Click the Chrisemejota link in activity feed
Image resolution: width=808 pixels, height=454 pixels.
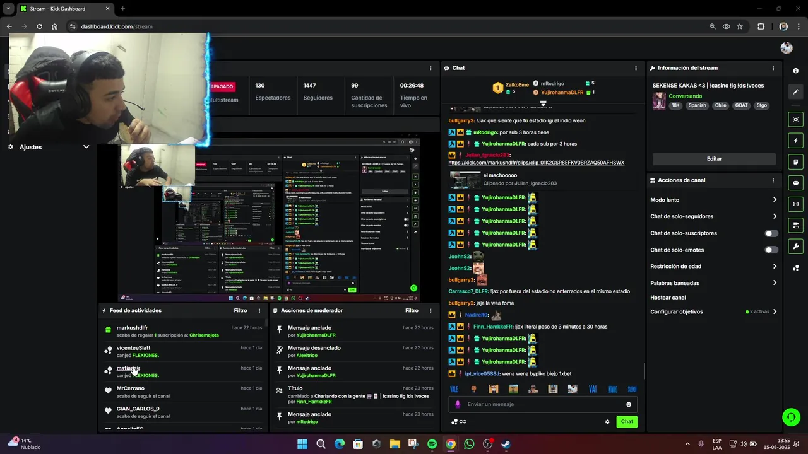click(204, 335)
